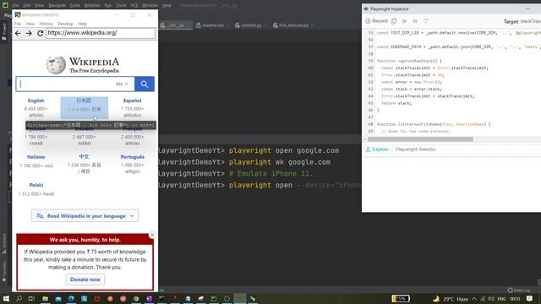Open Help menu in WebKit window
Screen dimensions: 541x304
[82, 24]
